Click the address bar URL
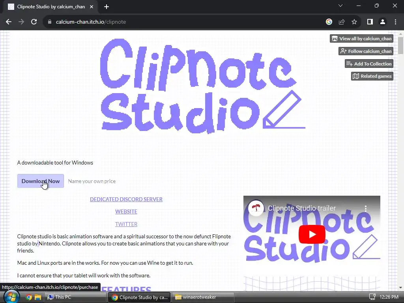The width and height of the screenshot is (404, 303). [x=91, y=22]
